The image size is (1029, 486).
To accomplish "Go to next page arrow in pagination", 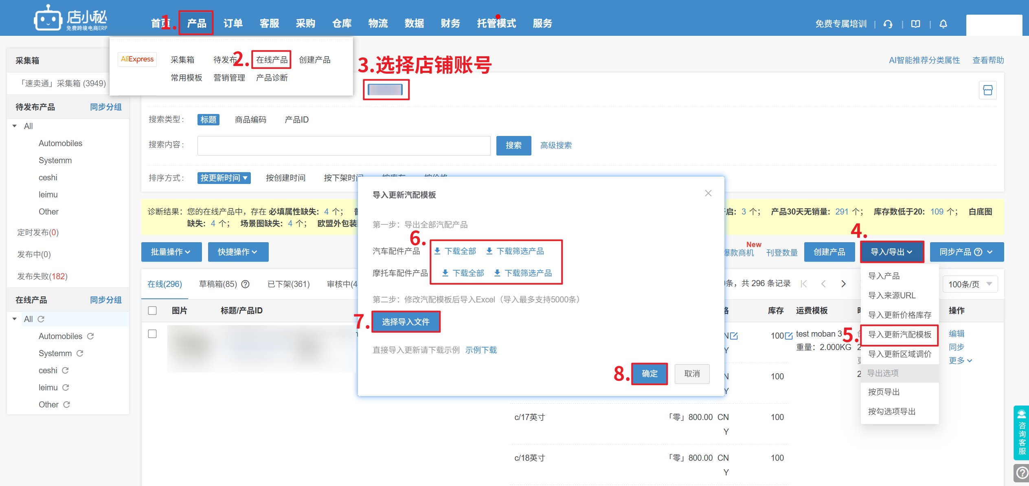I will coord(843,284).
